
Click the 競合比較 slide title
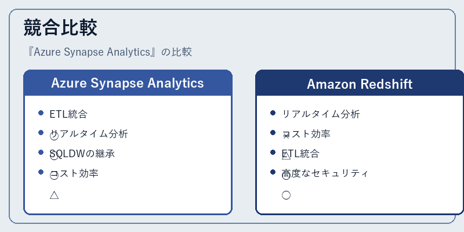point(60,27)
